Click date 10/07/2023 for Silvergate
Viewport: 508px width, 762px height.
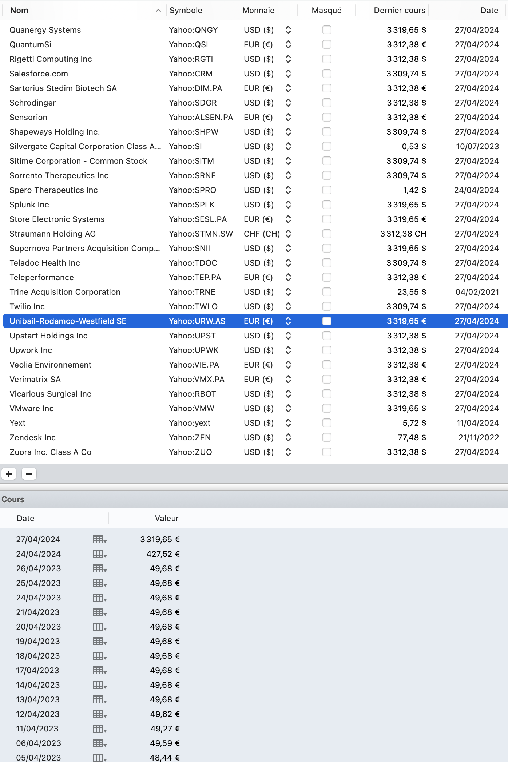click(x=477, y=146)
